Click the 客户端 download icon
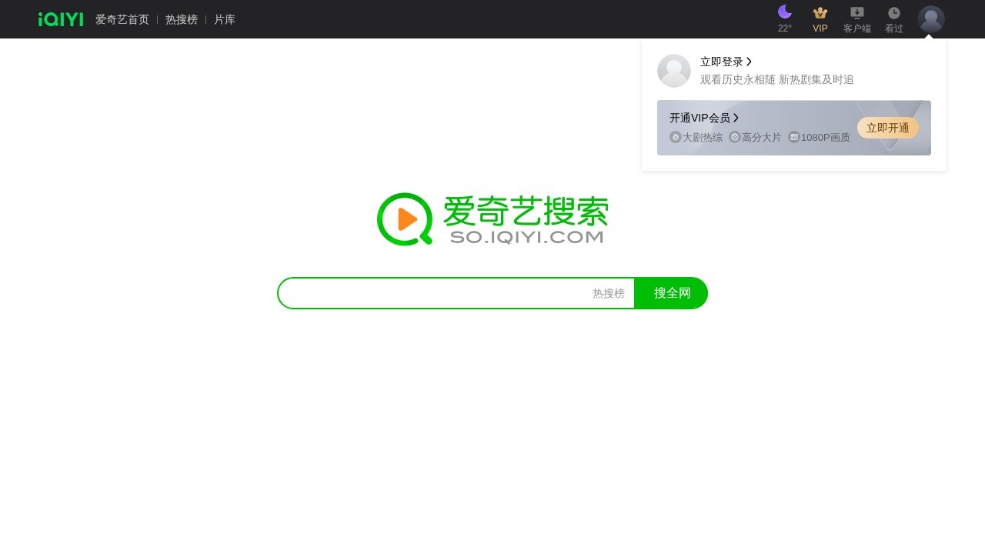 coord(857,12)
